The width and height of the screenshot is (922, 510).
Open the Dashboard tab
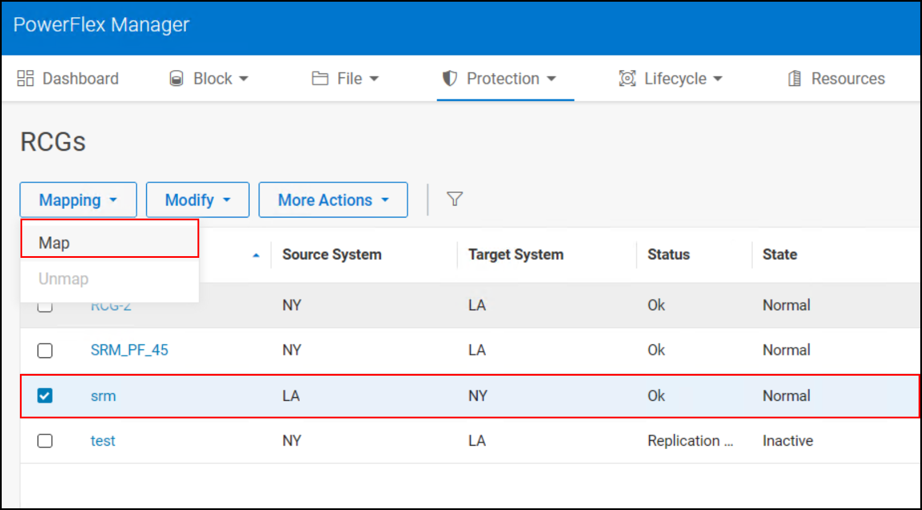(68, 79)
